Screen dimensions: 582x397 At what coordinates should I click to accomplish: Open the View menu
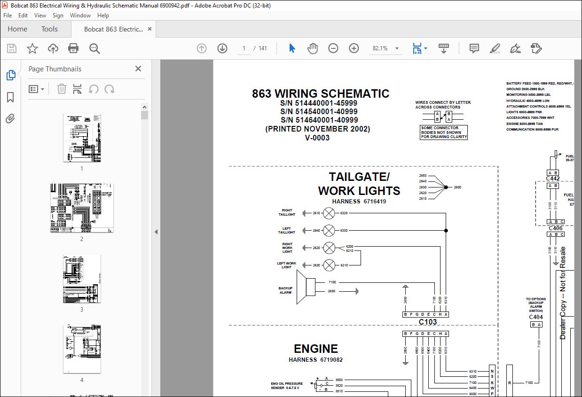point(40,16)
